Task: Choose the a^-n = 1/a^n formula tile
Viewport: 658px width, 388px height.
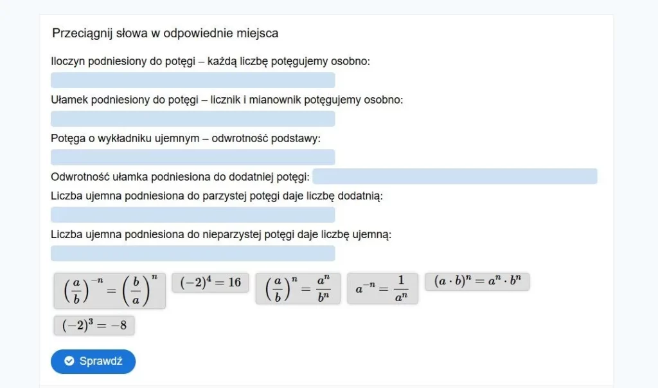Action: pos(382,288)
